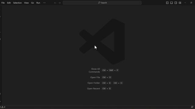
Task: Click the Search command center box
Action: click(x=102, y=3)
